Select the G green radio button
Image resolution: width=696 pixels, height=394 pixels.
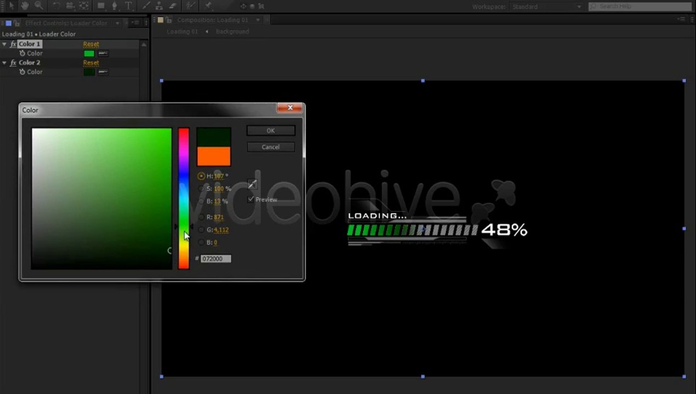pyautogui.click(x=201, y=230)
